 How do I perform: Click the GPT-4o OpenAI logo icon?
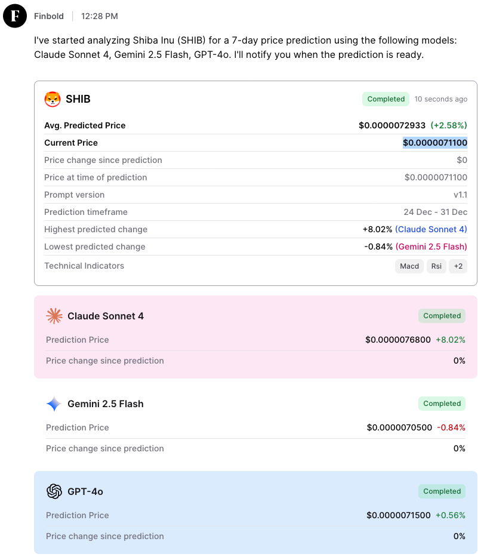(54, 491)
